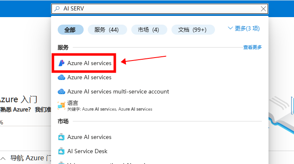Open AI Service Desk marketplace result
This screenshot has width=294, height=164.
87,151
